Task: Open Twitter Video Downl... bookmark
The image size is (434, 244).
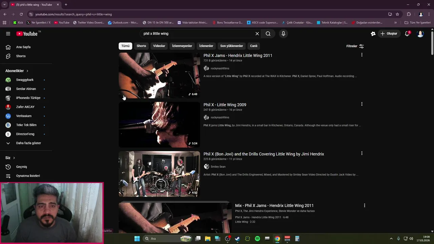Action: [88, 23]
